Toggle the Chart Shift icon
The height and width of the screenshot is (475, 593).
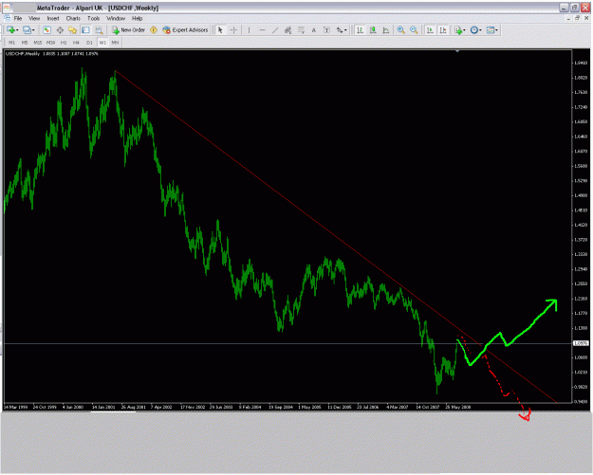point(443,30)
